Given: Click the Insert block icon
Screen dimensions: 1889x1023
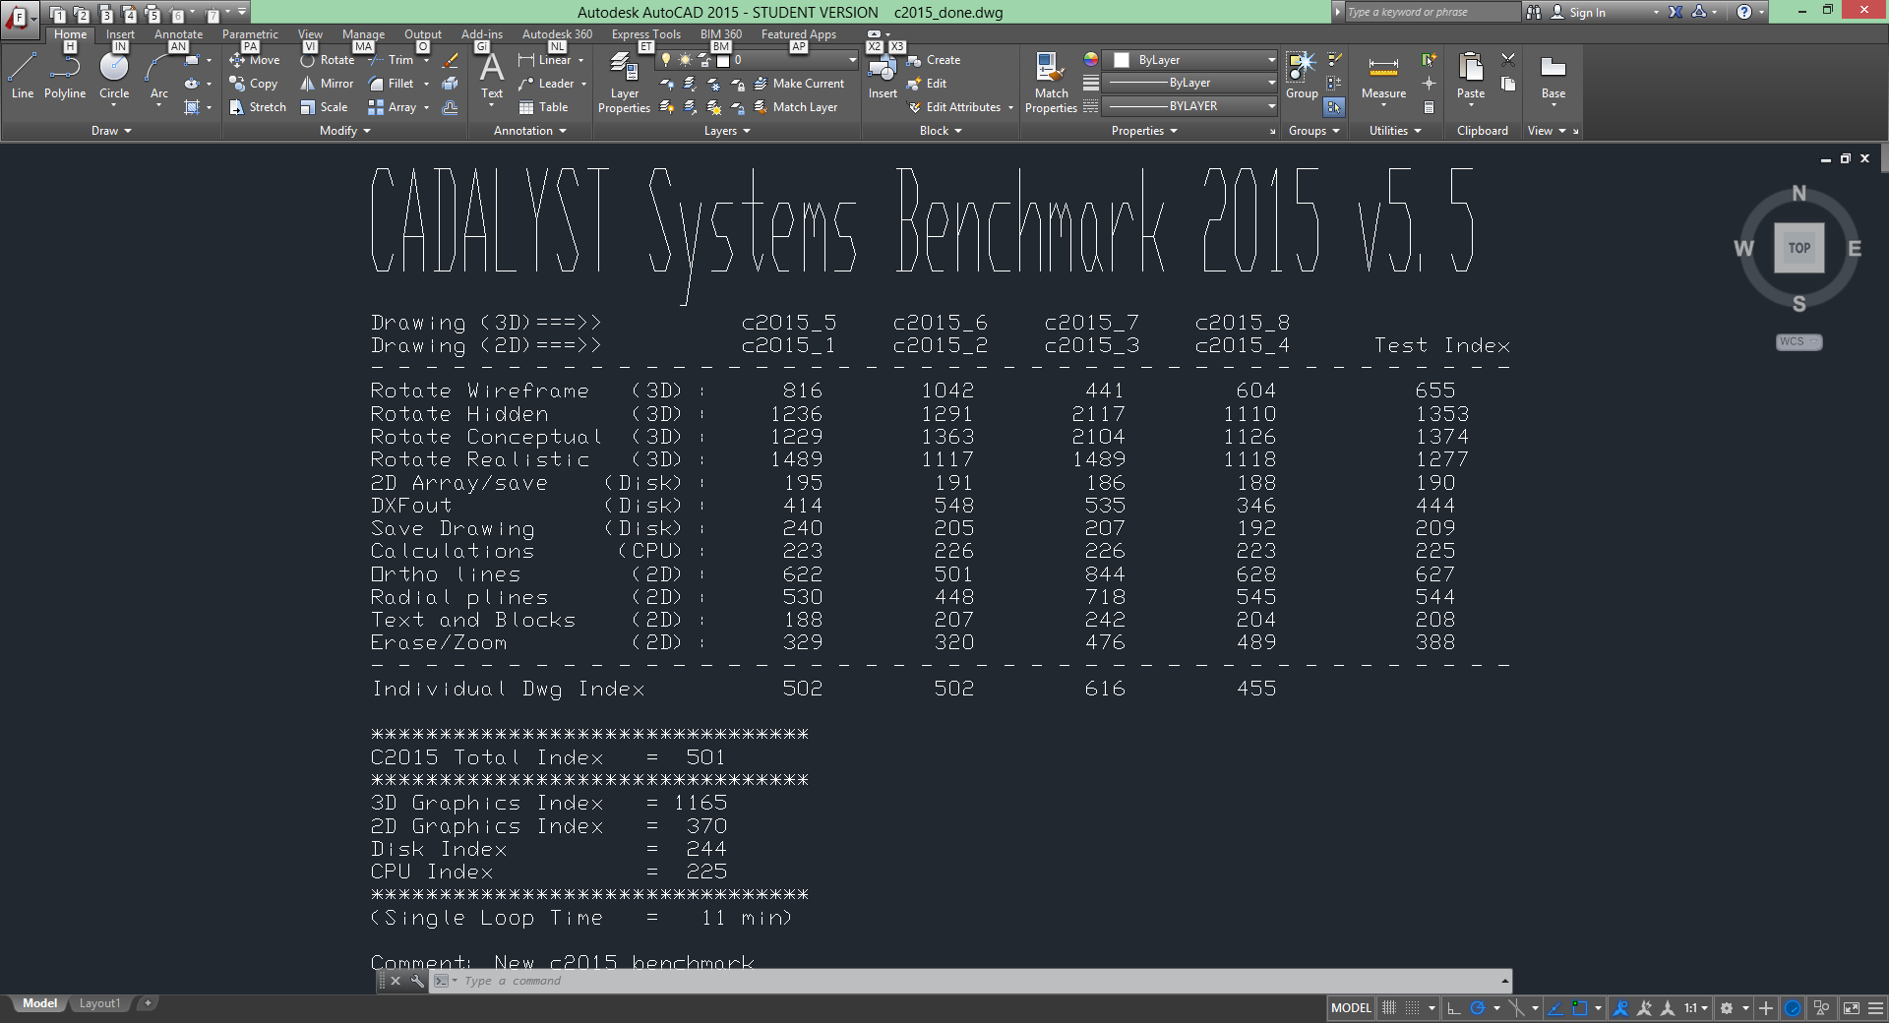Looking at the screenshot, I should (x=882, y=77).
